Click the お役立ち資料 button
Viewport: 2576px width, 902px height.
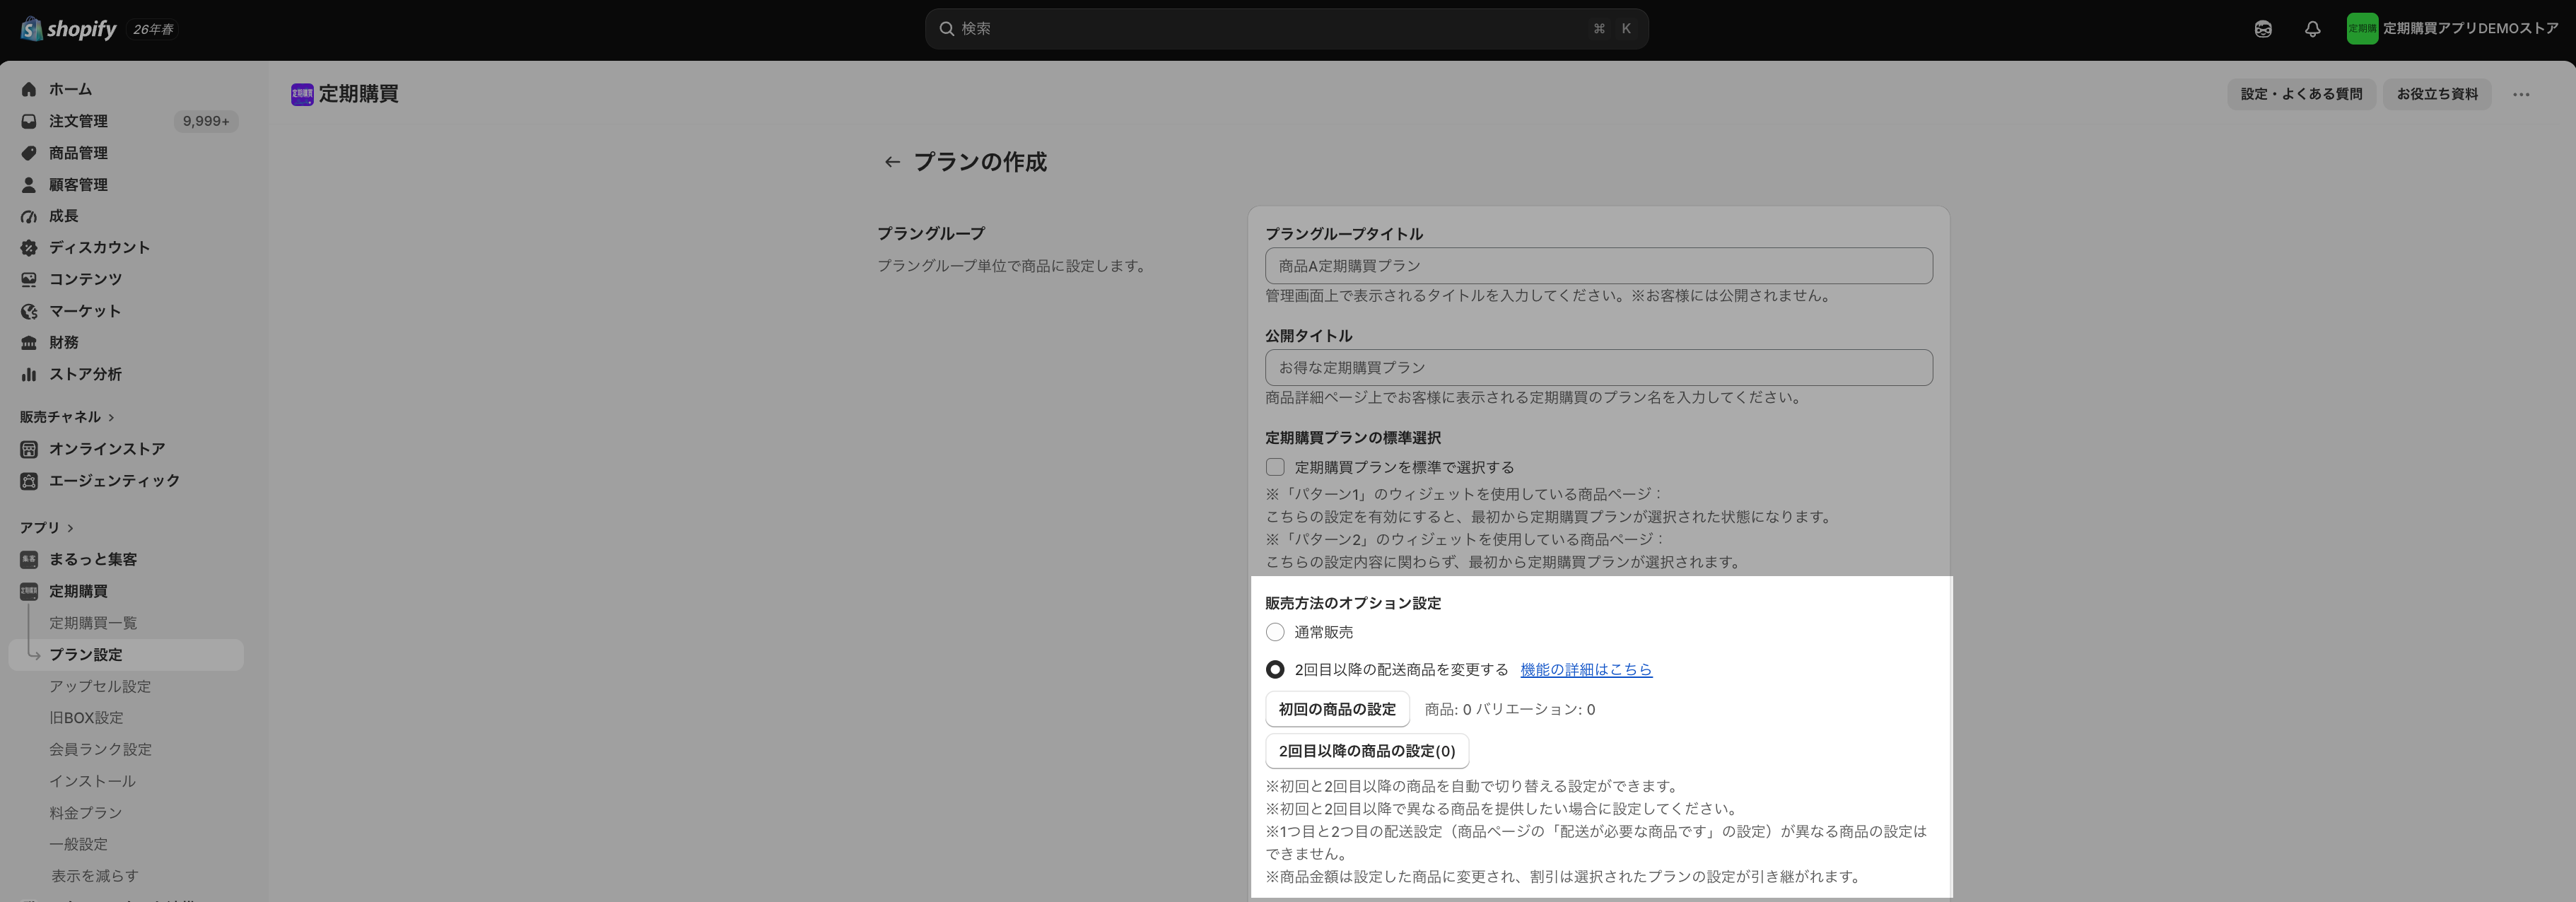click(x=2437, y=94)
